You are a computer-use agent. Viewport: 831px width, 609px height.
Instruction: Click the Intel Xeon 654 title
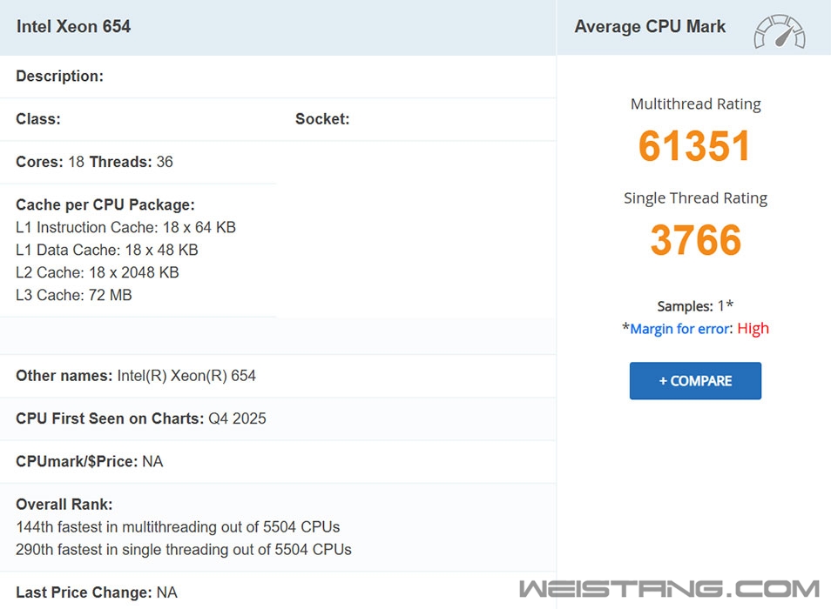tap(73, 27)
